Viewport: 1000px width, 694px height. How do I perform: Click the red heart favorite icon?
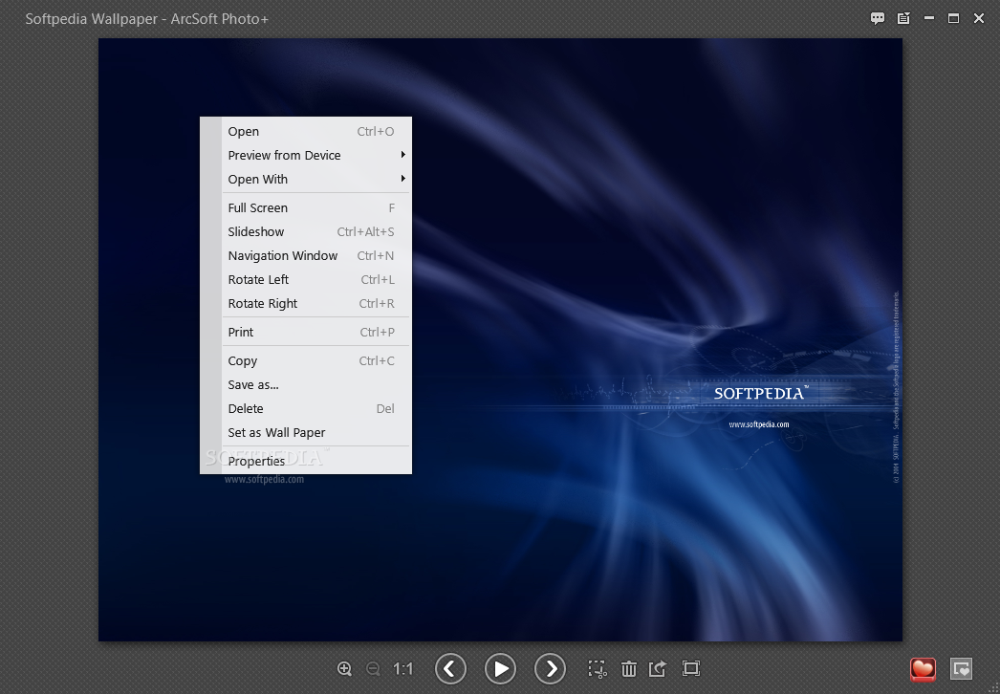[x=923, y=669]
